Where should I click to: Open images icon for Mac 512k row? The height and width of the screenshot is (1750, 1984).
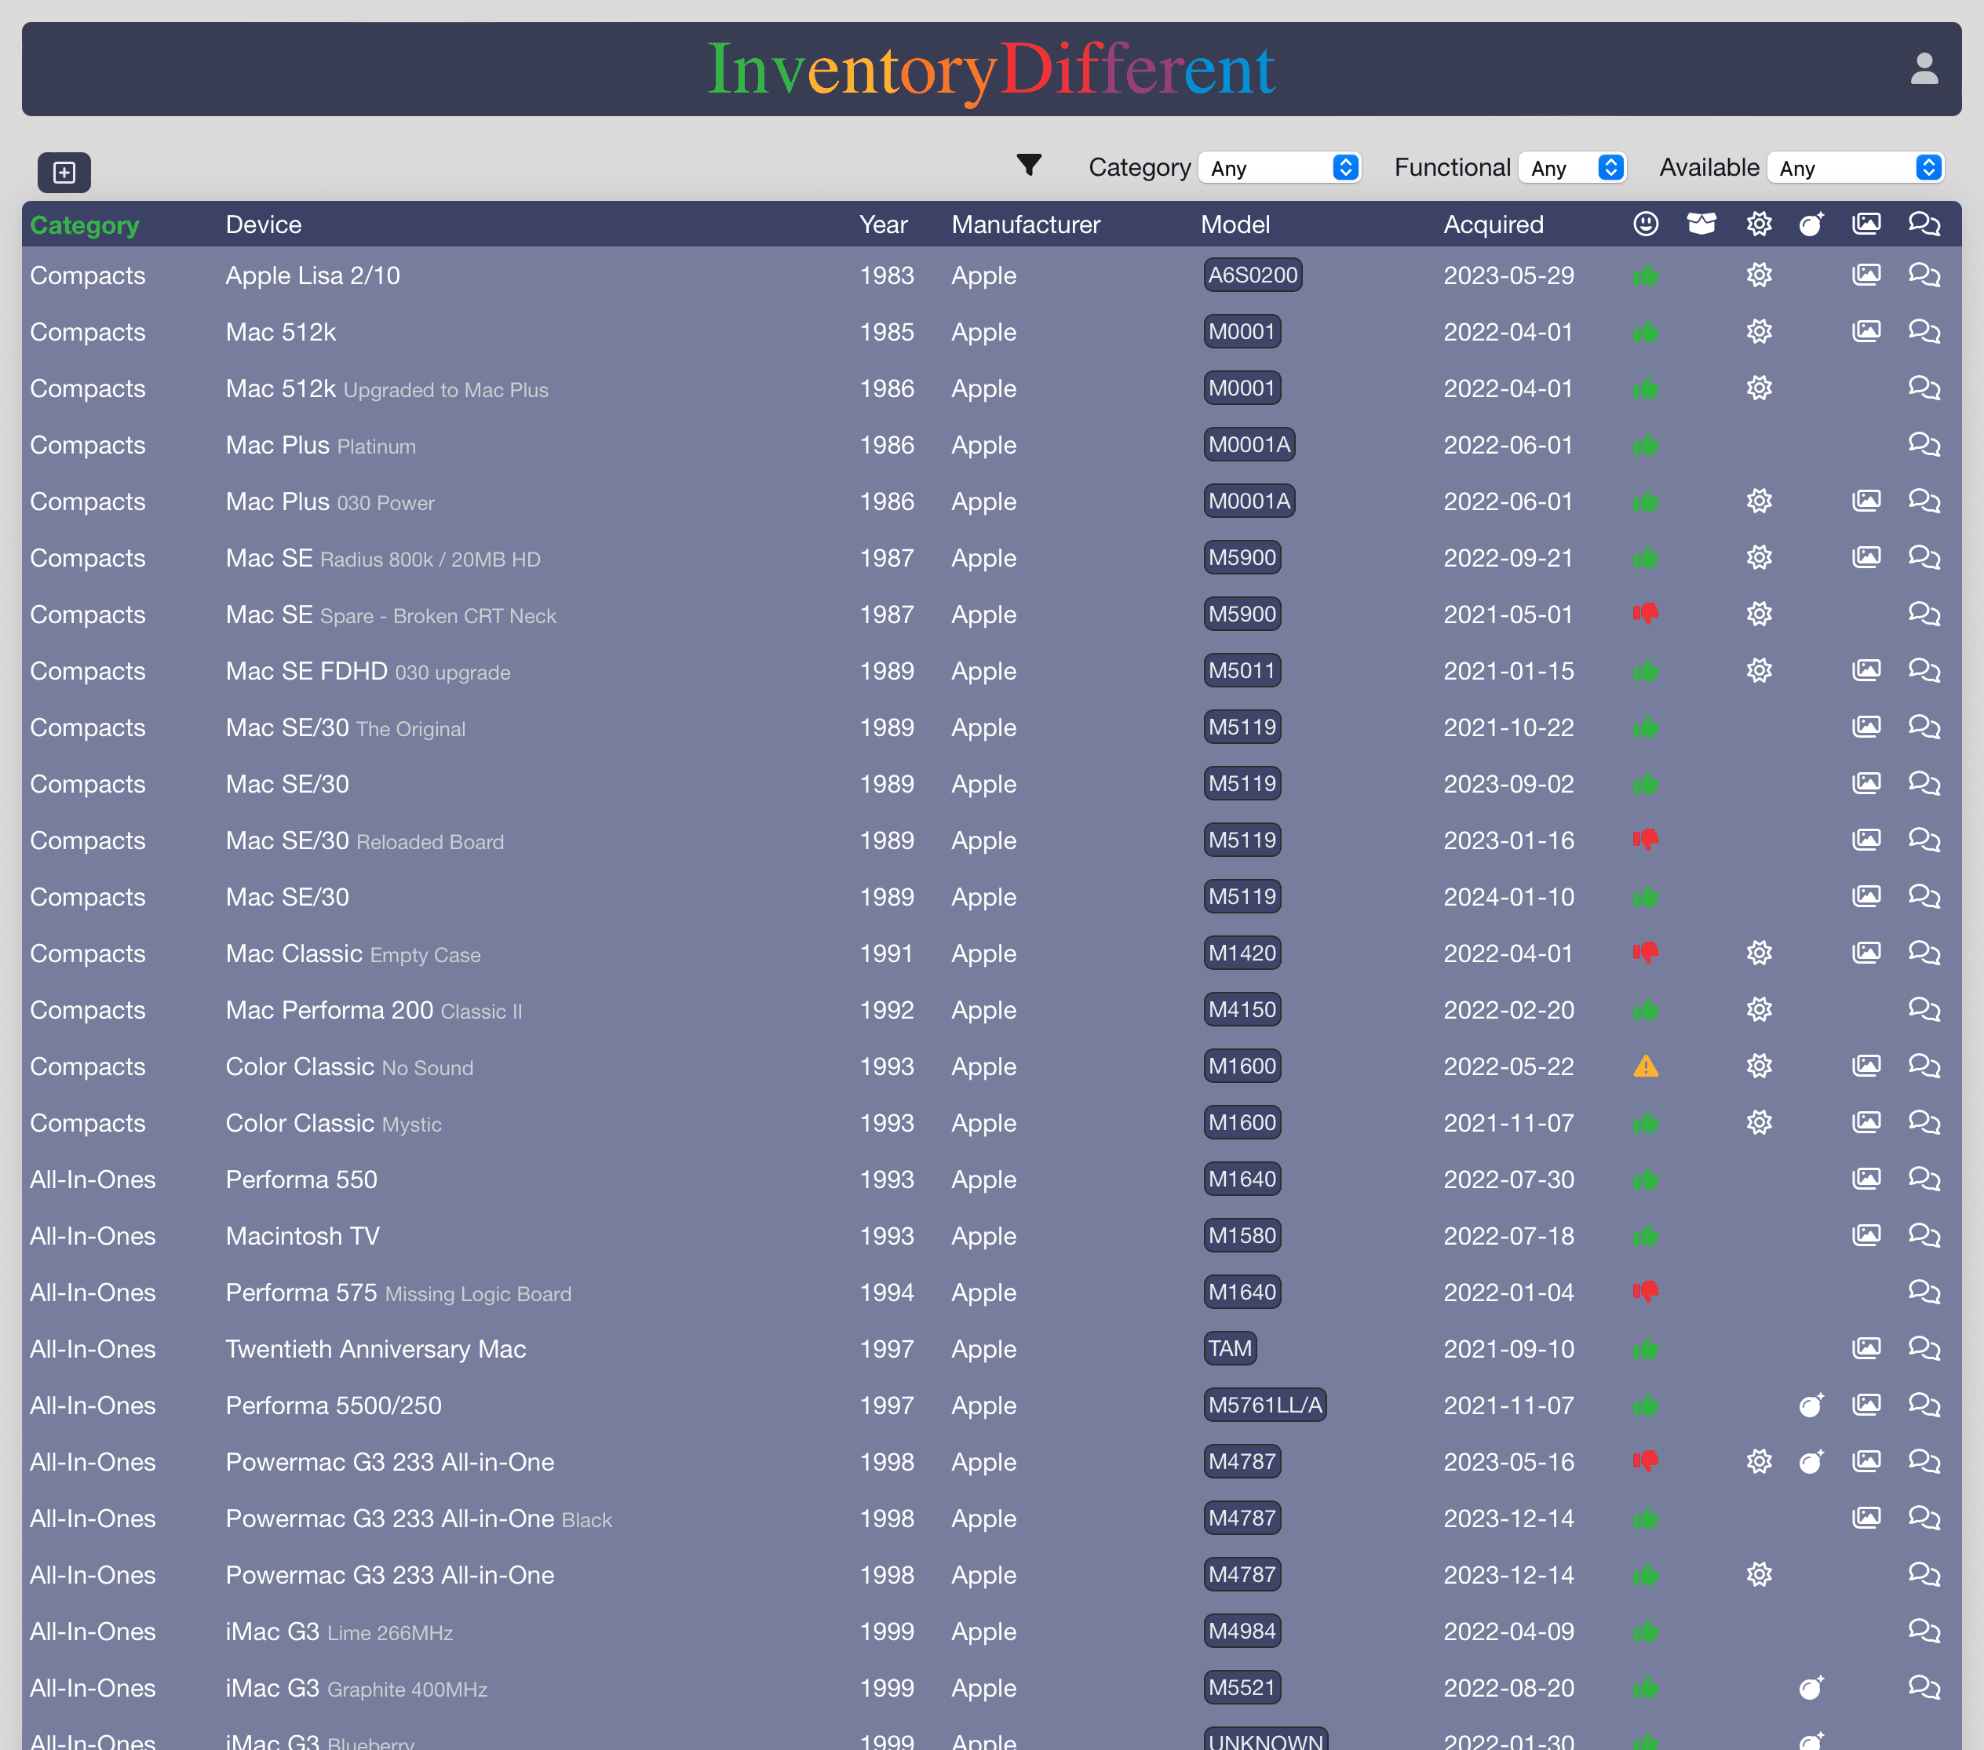click(x=1865, y=332)
